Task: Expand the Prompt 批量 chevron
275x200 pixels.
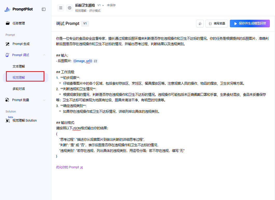Action: coord(44,100)
